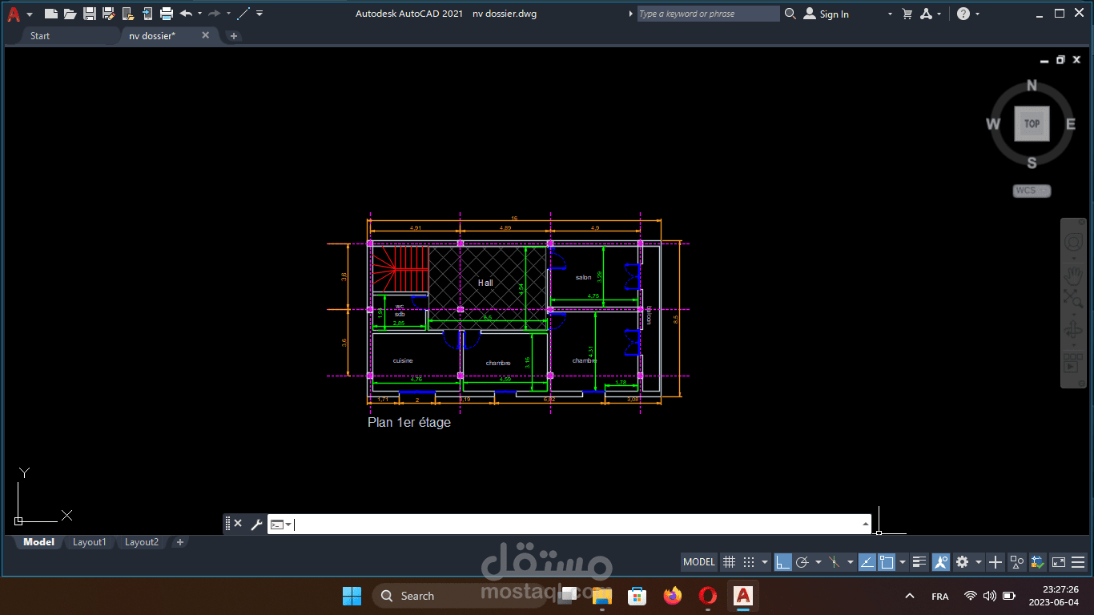
Task: Toggle Snap mode dotted grid
Action: coord(749,562)
